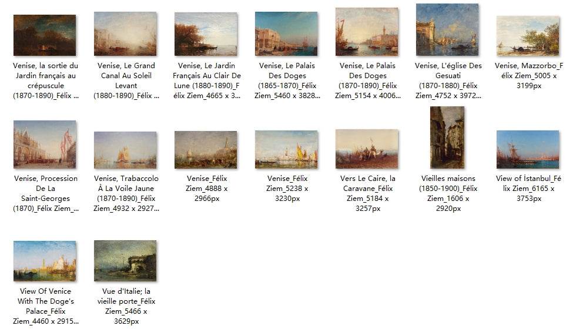The image size is (573, 329).
Task: Pick the L'église Des Gesuati image thumbnail
Action: 447,30
